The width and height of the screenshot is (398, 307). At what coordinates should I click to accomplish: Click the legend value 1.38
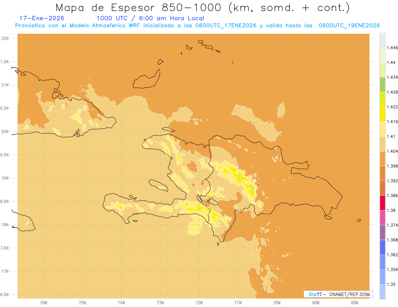(x=391, y=210)
